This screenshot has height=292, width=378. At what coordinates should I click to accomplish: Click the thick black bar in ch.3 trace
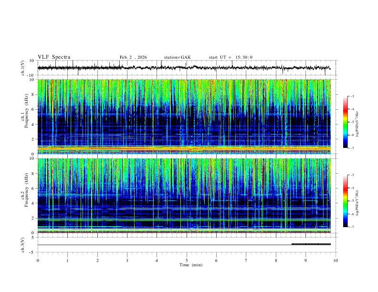click(311, 244)
